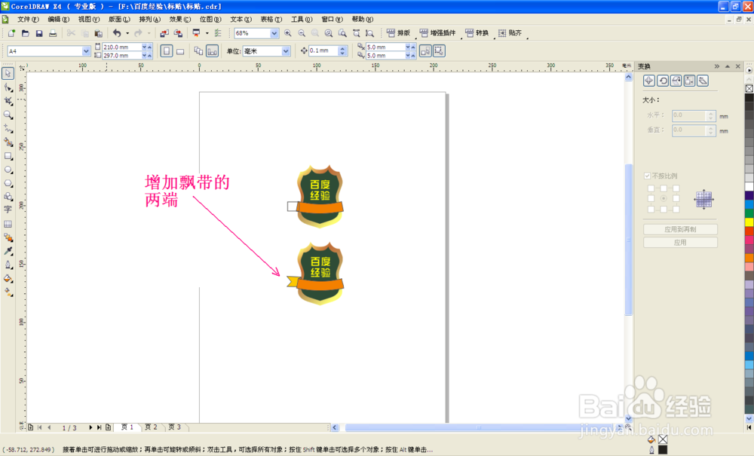Choose the Ellipse tool

(8, 171)
